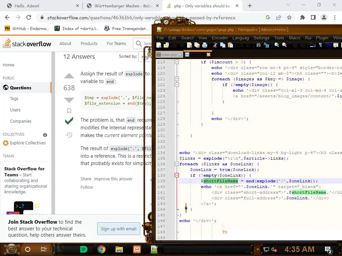
Task: Click the Close document icon in Notepad++ toolbar
Action: pyautogui.click(x=189, y=45)
